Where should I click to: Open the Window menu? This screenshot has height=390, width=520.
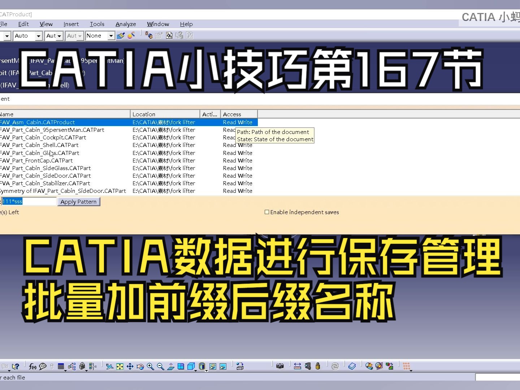pyautogui.click(x=158, y=24)
